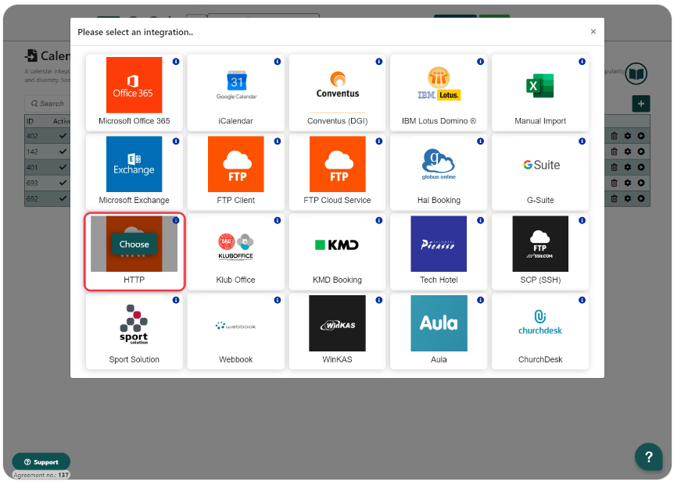Viewport: 681px width, 492px height.
Task: Open settings gear for row 142
Action: [x=628, y=152]
